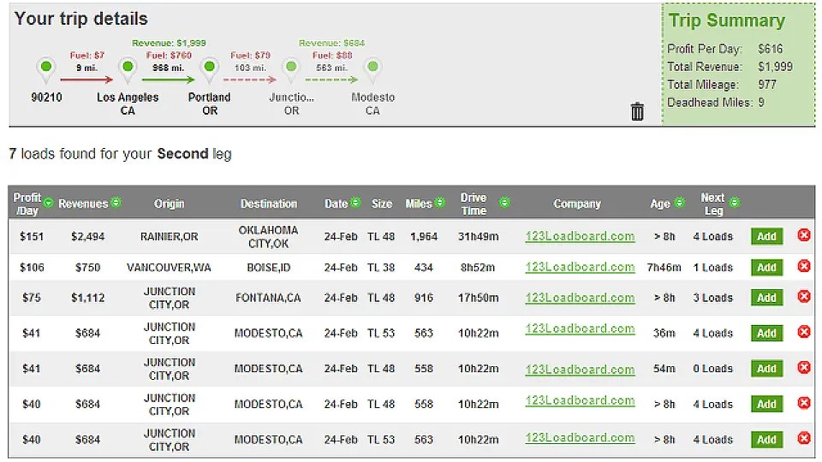This screenshot has height=462, width=822.
Task: Click the Origin column header
Action: coord(169,204)
